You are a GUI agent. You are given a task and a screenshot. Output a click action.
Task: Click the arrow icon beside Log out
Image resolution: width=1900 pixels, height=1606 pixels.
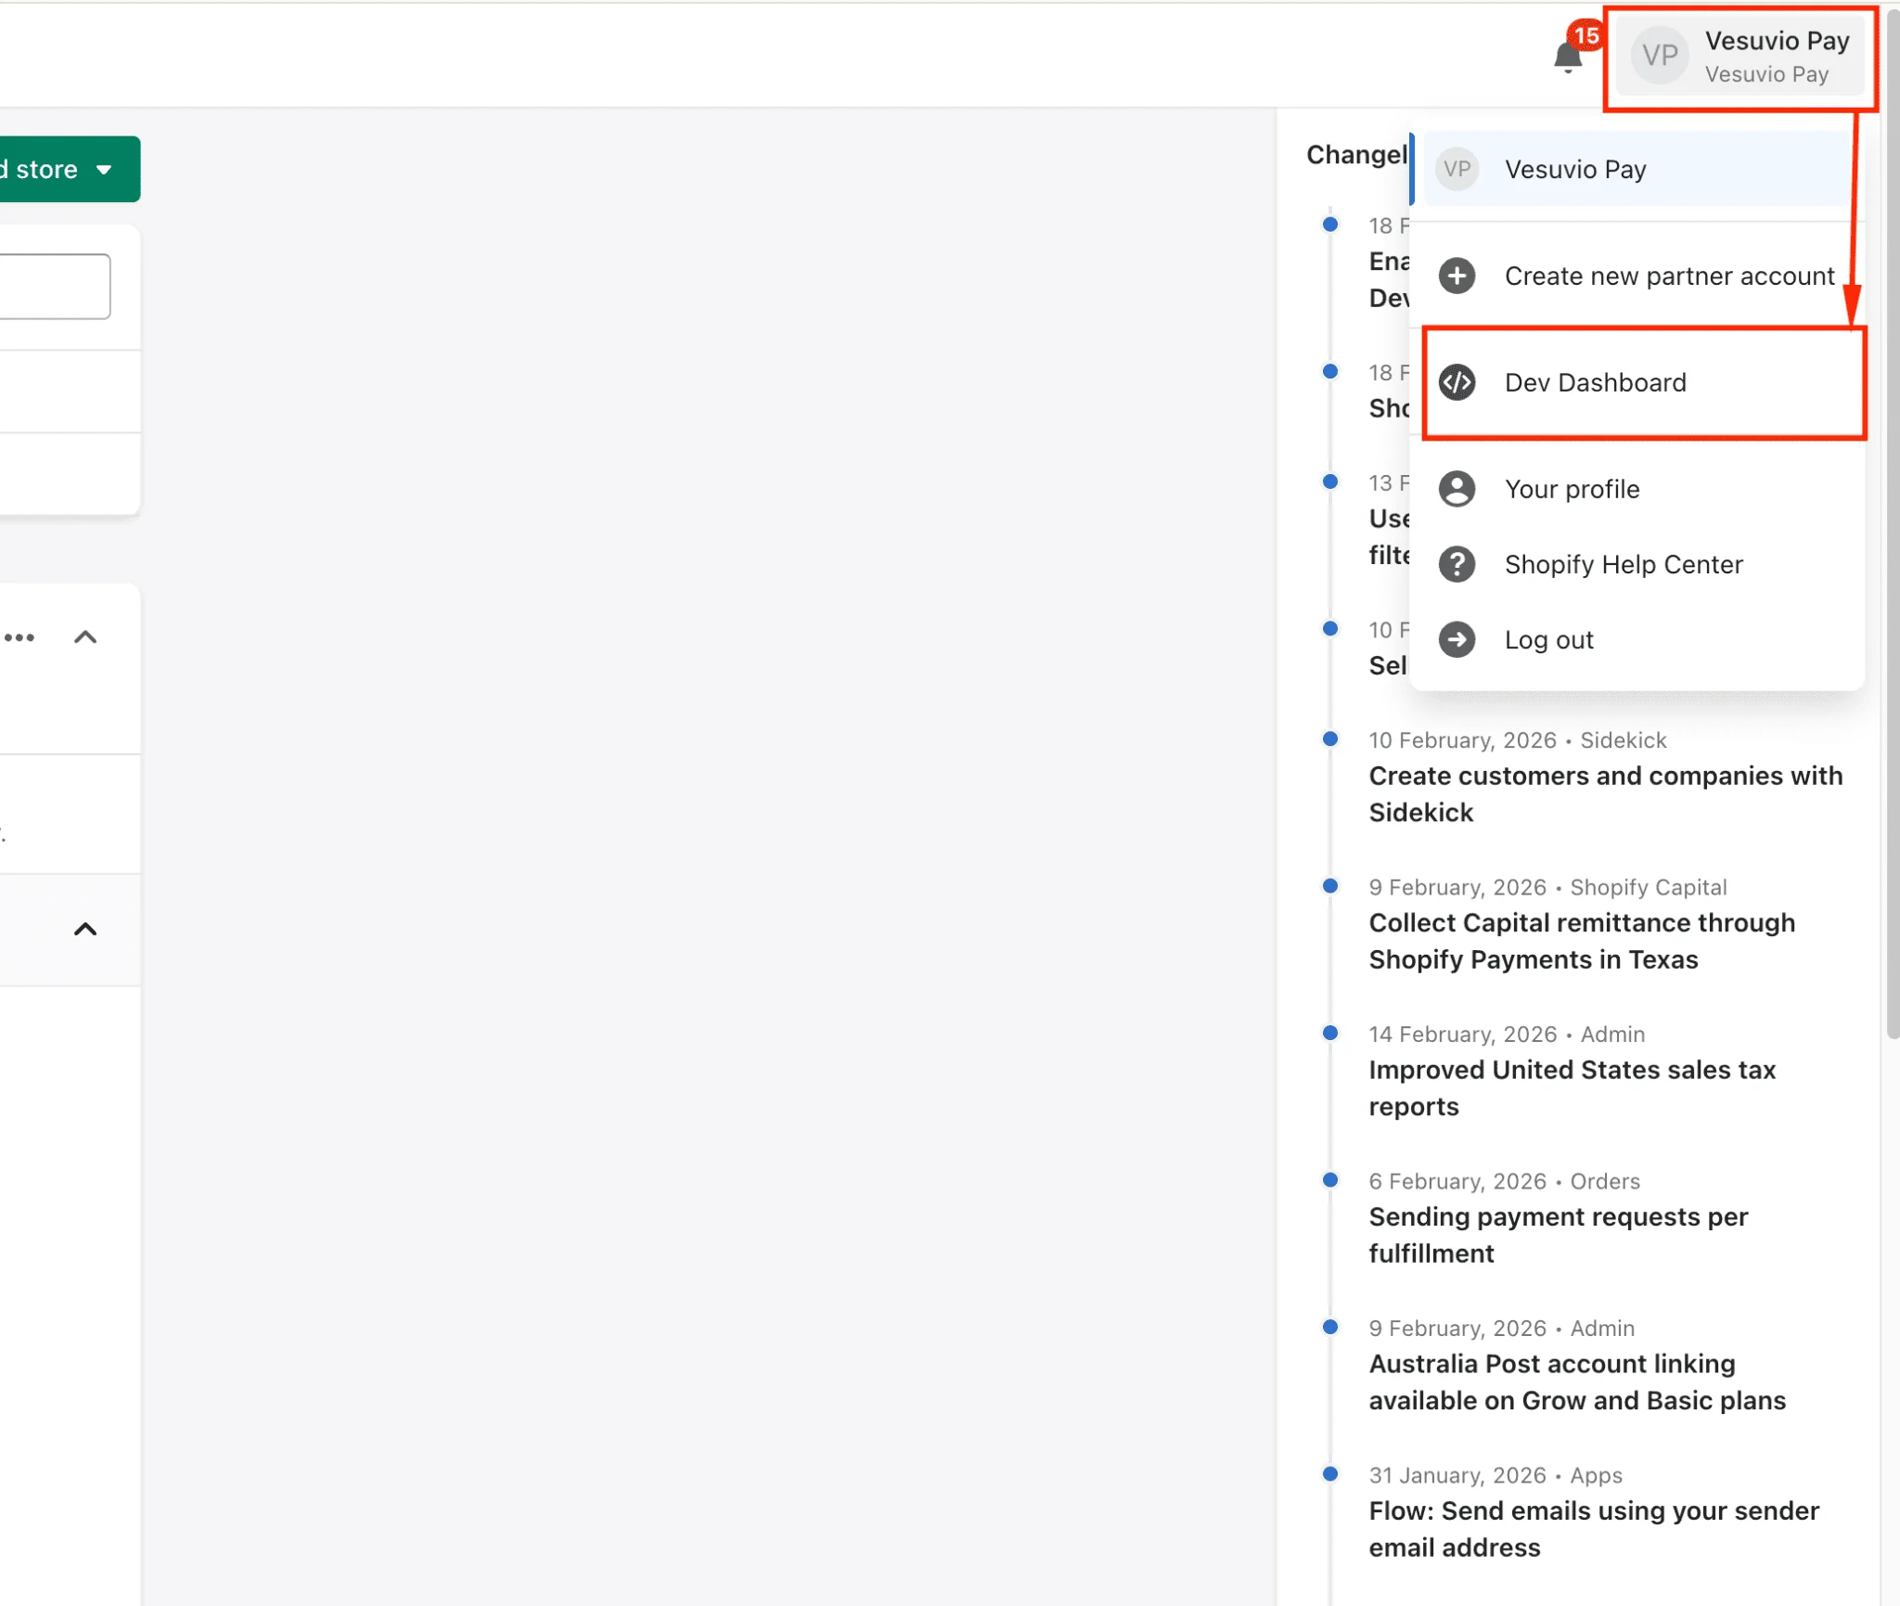click(x=1455, y=639)
